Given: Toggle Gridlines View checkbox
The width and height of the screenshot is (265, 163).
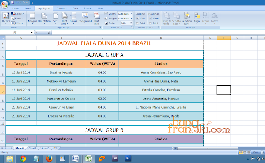Looking at the screenshot, I should [137, 19].
